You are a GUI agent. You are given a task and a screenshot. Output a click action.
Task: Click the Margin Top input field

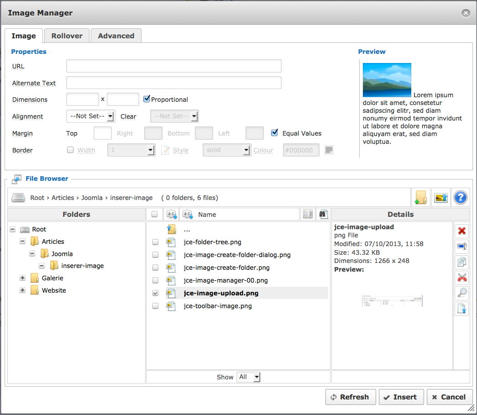[x=103, y=133]
